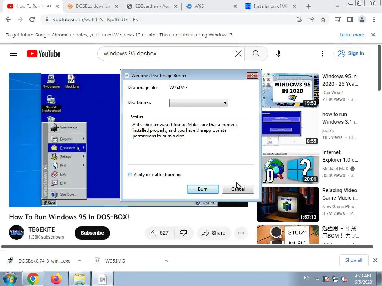Open the Disc burner dropdown
This screenshot has width=382, height=286.
tap(199, 103)
